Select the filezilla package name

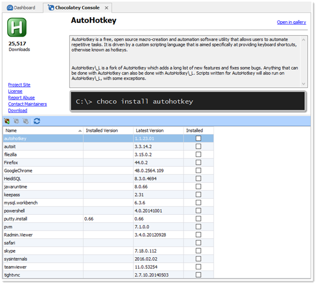[x=11, y=155]
